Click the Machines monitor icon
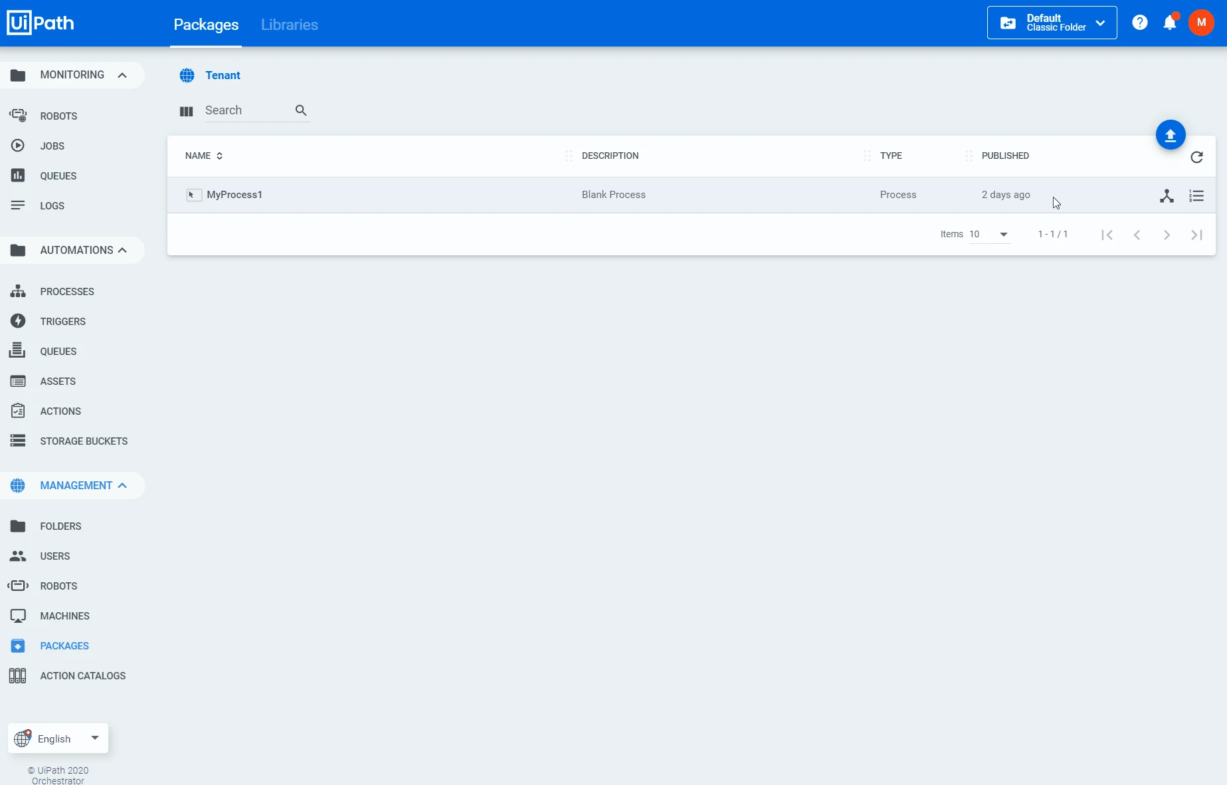 pos(18,616)
